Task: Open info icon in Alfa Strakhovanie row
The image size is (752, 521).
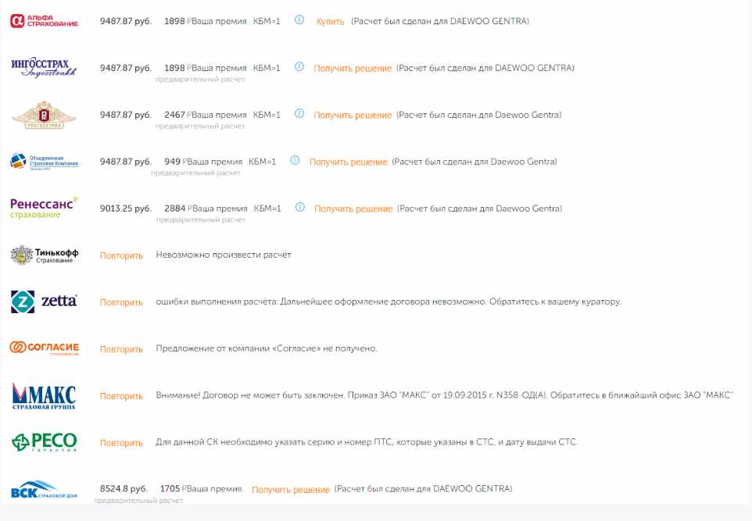Action: [299, 20]
